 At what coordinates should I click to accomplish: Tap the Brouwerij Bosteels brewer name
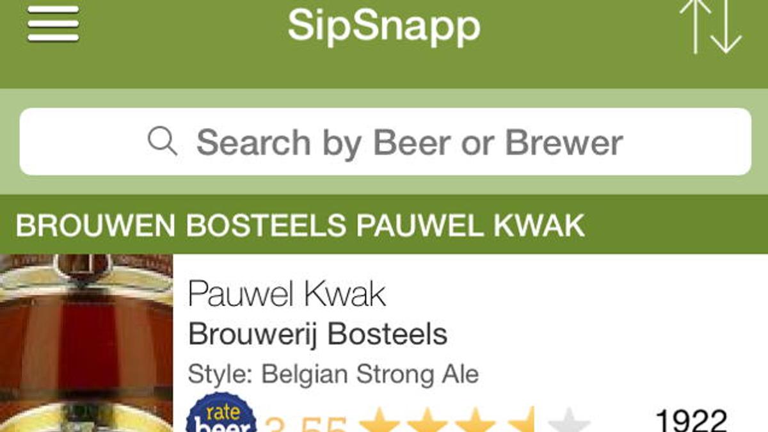click(318, 334)
